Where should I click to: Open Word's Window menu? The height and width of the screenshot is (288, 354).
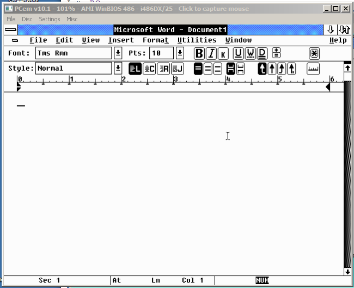(x=239, y=40)
